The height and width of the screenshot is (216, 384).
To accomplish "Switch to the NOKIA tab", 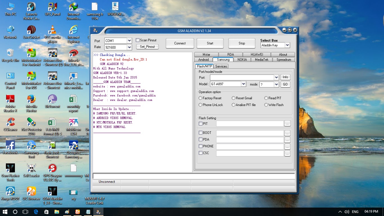I will click(242, 60).
